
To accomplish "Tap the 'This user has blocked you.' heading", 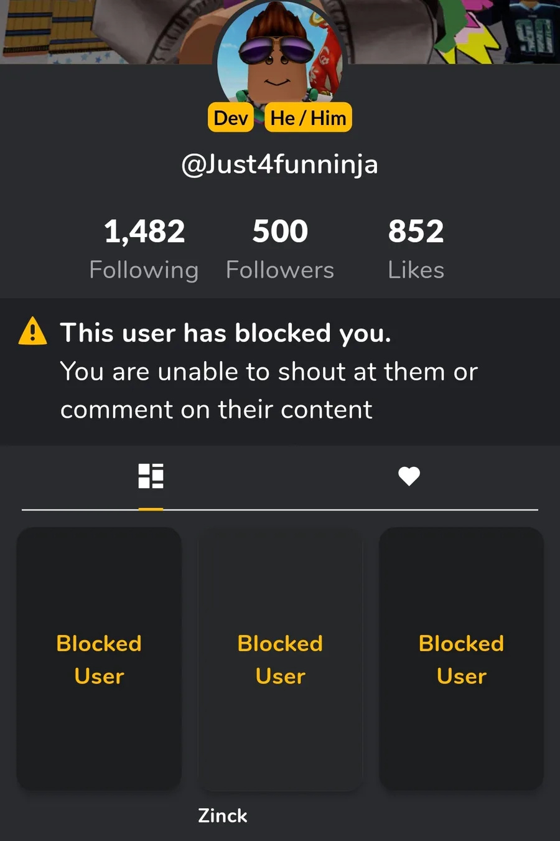I will click(x=225, y=333).
